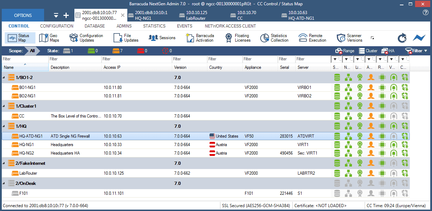
Task: Open the last column filter dropdown
Action: click(x=404, y=59)
